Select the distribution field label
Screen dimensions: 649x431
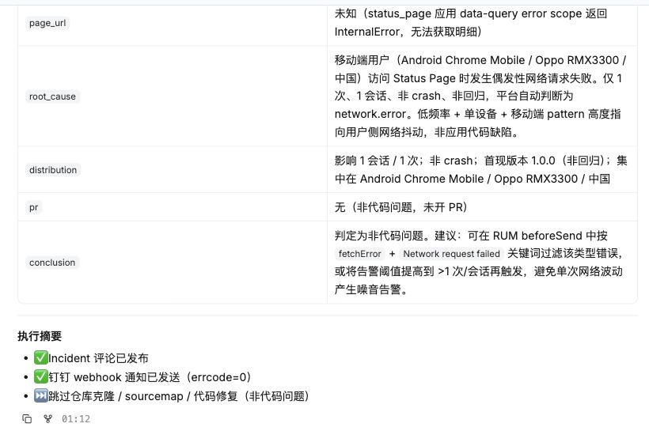click(x=53, y=170)
